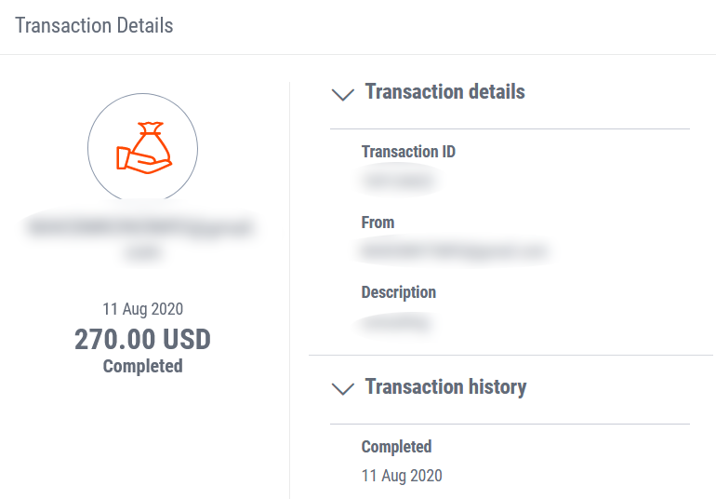Click the Completed status under the amount
716x499 pixels.
coord(142,366)
